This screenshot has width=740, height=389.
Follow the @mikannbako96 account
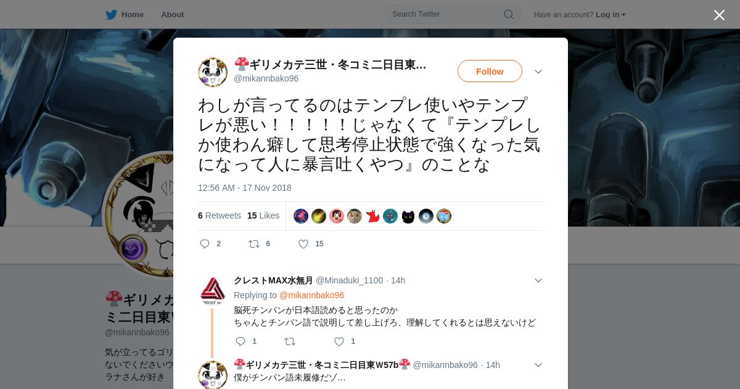[x=490, y=72]
